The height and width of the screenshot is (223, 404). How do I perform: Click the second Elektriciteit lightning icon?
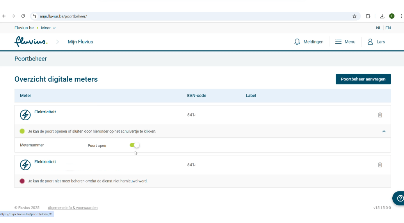(x=25, y=165)
